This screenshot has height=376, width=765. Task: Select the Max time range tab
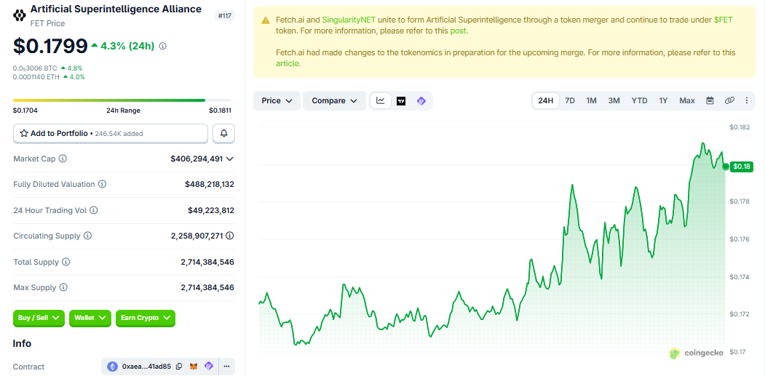(687, 100)
